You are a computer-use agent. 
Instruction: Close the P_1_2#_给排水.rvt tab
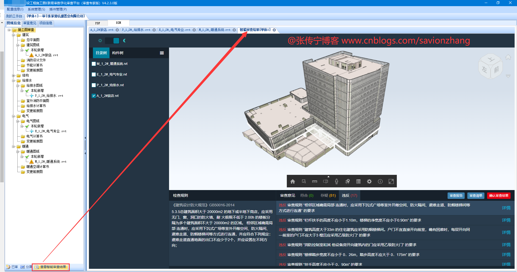click(x=154, y=30)
